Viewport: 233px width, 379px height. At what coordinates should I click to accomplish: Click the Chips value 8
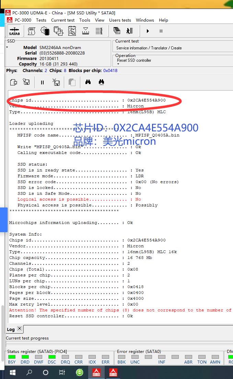click(x=65, y=70)
